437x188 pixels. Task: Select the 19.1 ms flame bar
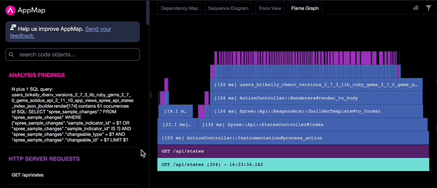[176, 111]
